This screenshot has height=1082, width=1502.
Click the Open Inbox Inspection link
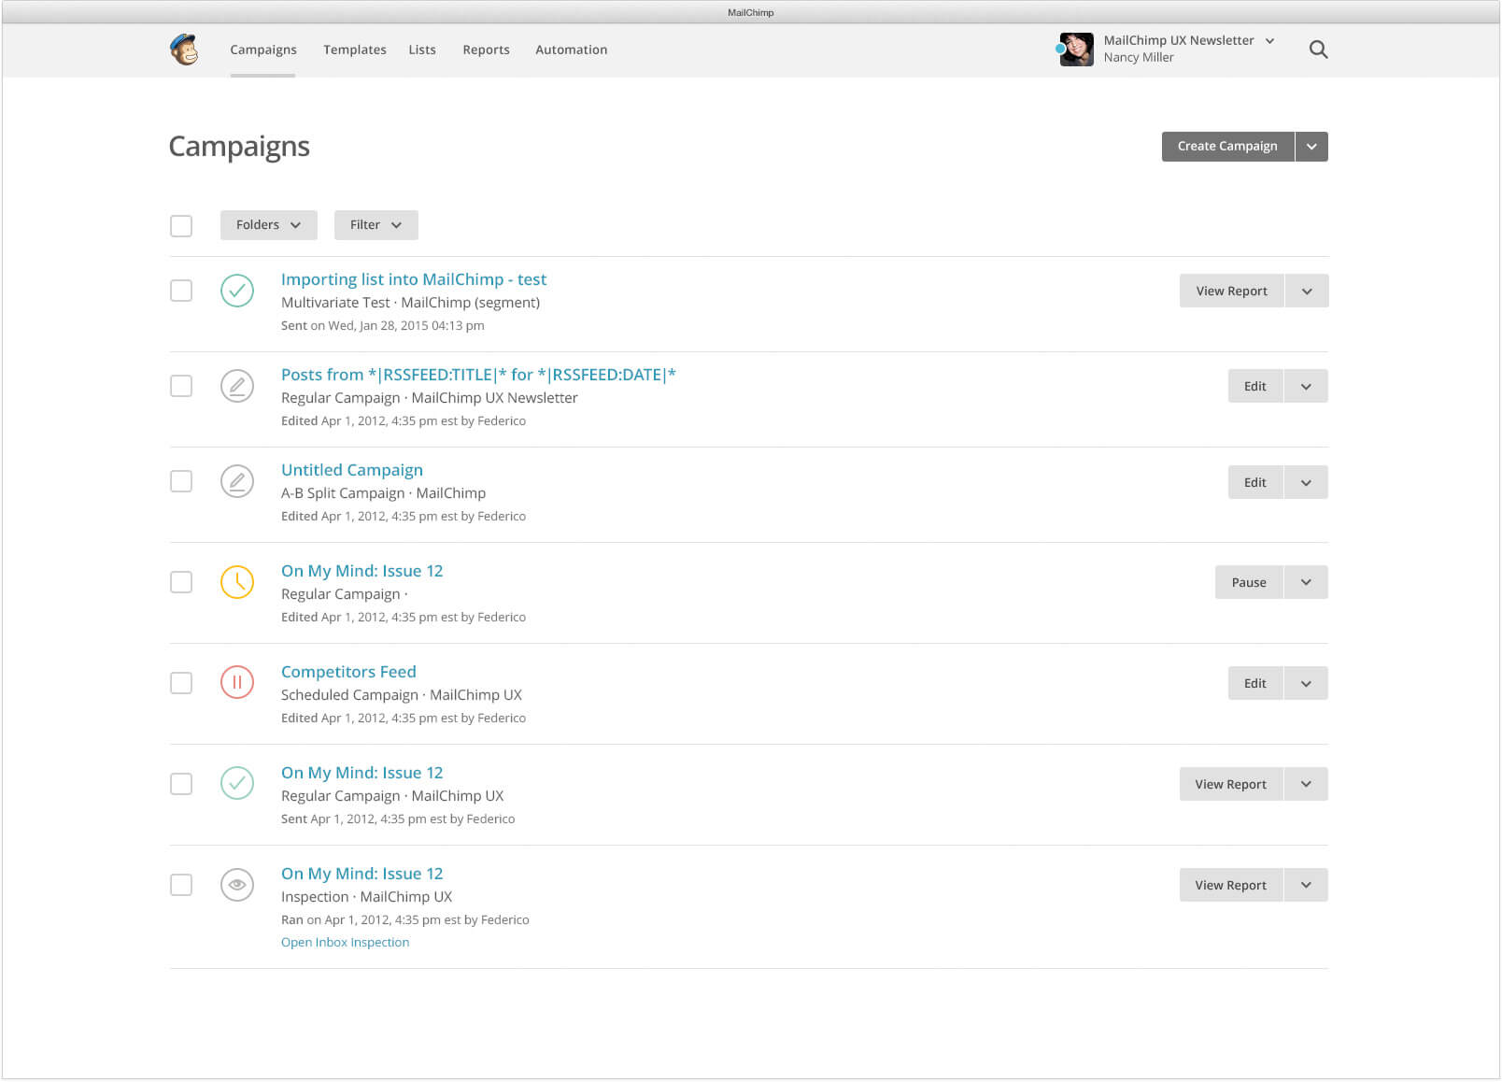coord(346,942)
